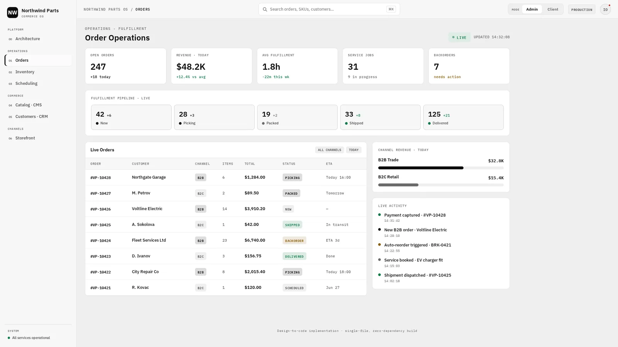Click the ⌘K shortcut badge in search
This screenshot has width=618, height=347.
click(x=391, y=9)
